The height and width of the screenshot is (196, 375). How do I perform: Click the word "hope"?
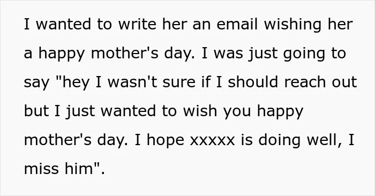coord(166,141)
